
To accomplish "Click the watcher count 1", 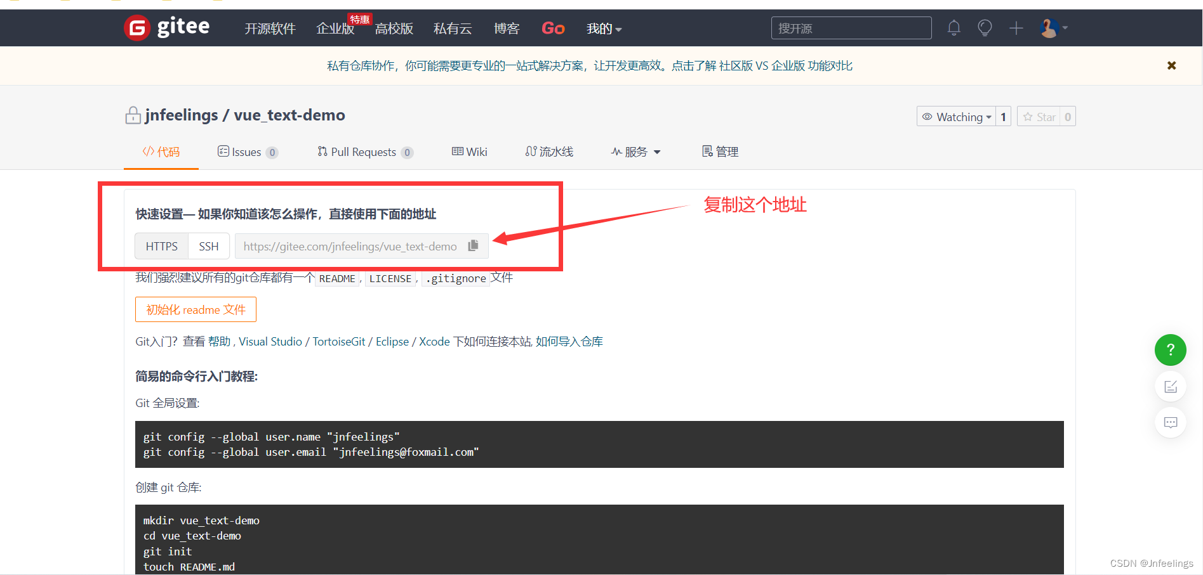I will [1003, 117].
